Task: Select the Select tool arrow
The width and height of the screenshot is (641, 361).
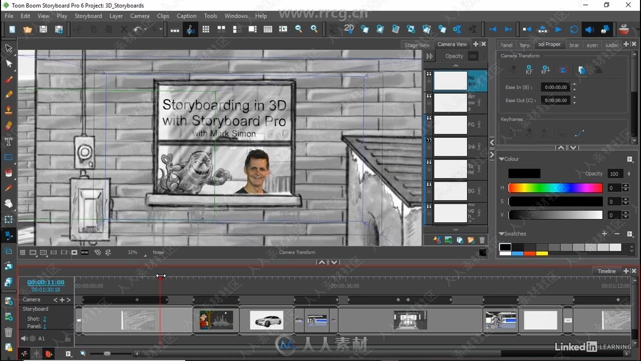Action: pos(9,48)
